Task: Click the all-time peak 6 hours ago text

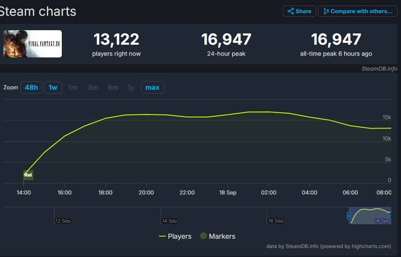Action: pos(336,54)
